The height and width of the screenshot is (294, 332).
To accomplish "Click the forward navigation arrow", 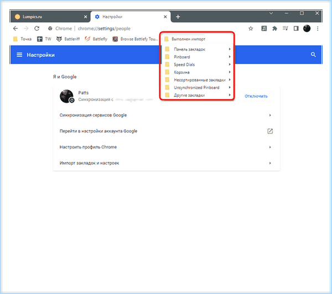I will [26, 29].
